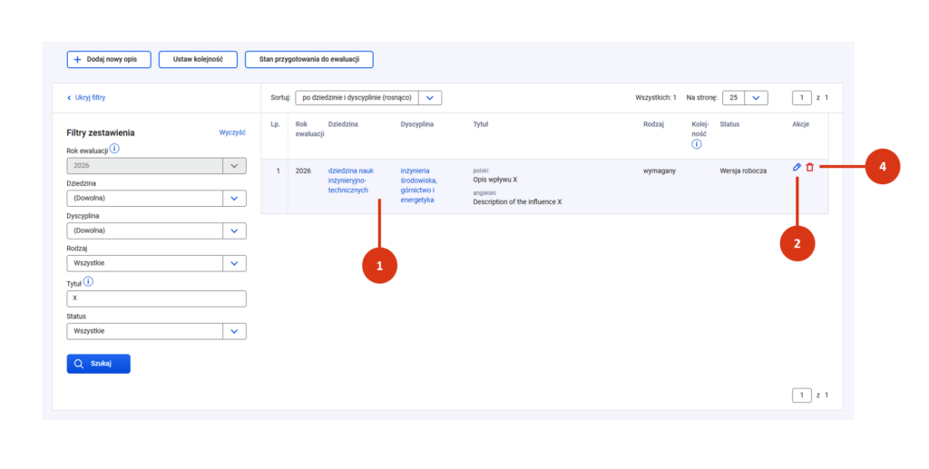Expand the Dyscyplina filter dropdown

tap(156, 230)
